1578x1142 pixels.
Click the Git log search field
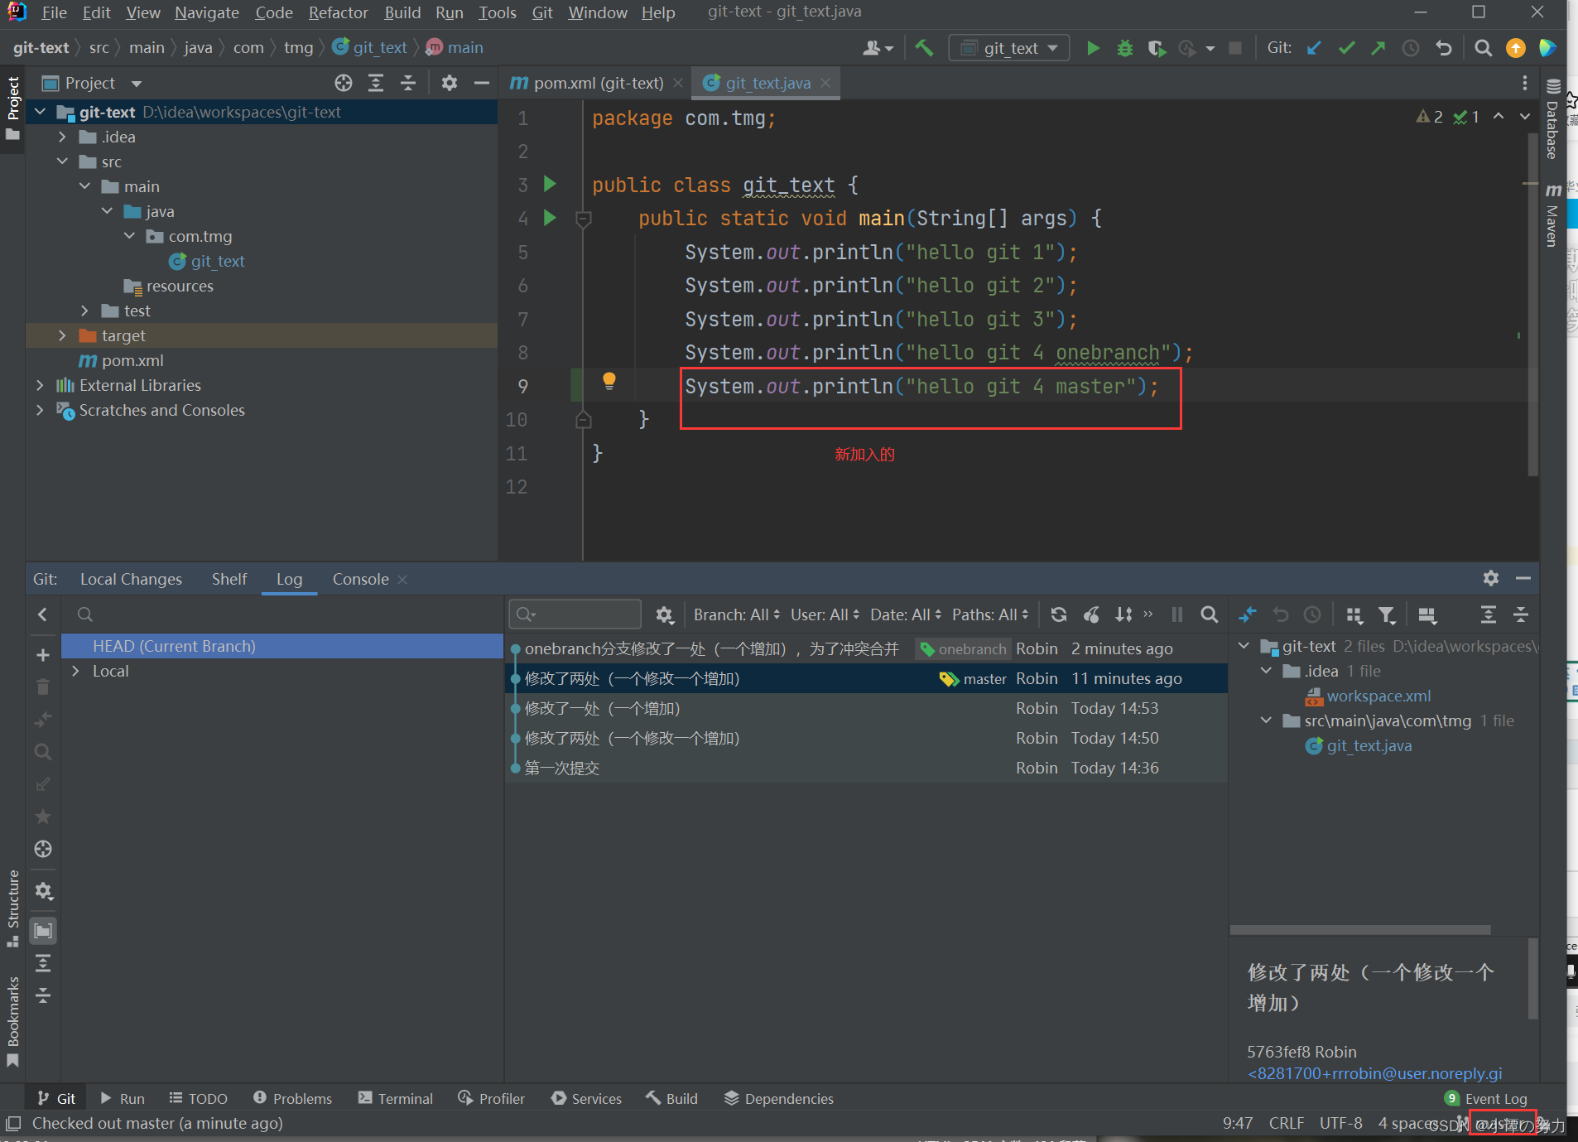[575, 614]
